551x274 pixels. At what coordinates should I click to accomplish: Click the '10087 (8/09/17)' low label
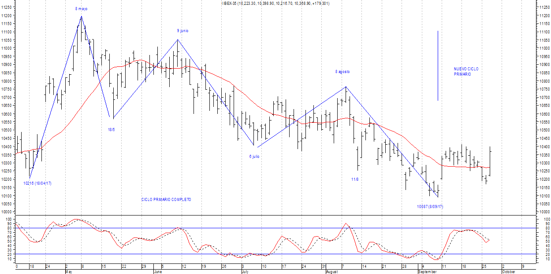[430, 206]
